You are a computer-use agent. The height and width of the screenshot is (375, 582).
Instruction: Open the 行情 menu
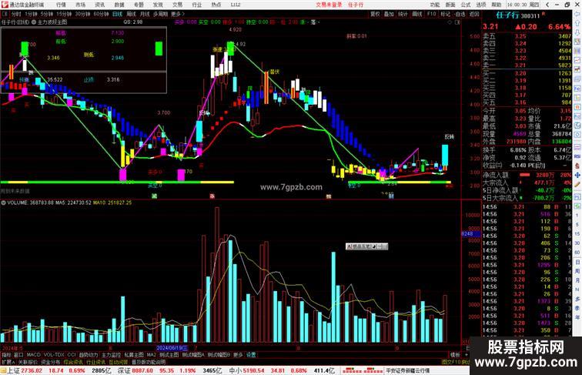click(x=61, y=5)
